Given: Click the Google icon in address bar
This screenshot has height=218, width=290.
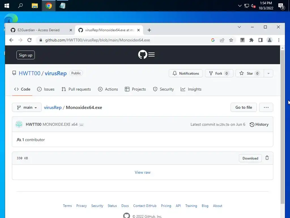Looking at the screenshot, I should pyautogui.click(x=213, y=40).
